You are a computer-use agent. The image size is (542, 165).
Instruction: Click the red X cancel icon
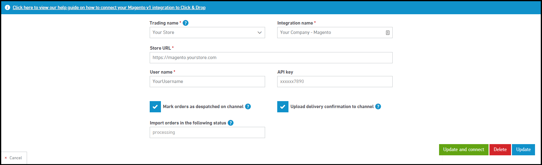[x=6, y=158]
